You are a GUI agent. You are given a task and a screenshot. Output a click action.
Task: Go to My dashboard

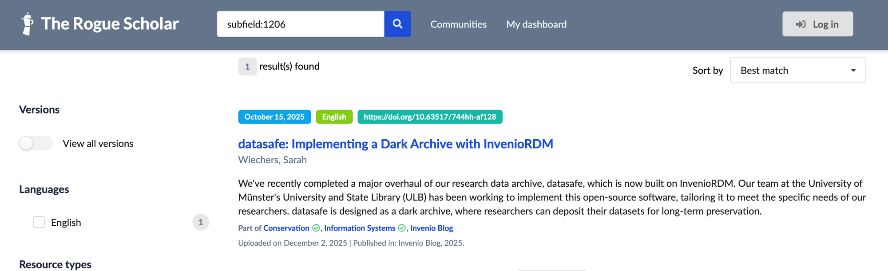coord(536,24)
